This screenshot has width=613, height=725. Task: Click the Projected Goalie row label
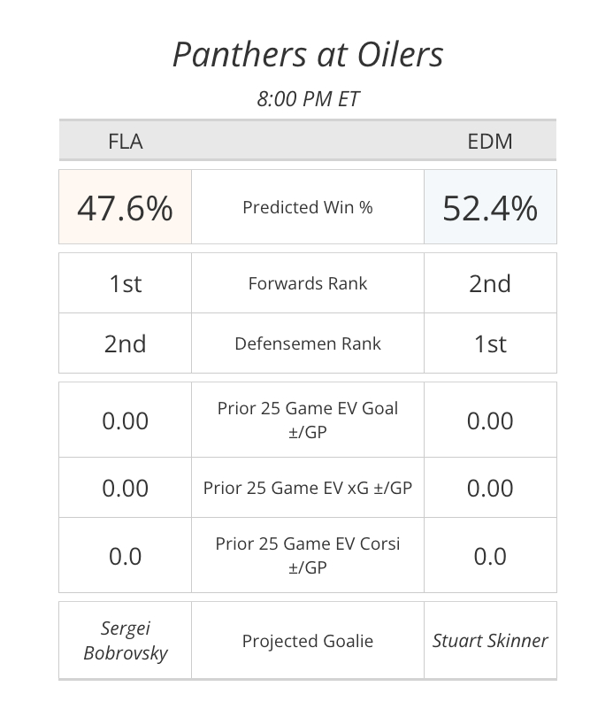point(307,640)
